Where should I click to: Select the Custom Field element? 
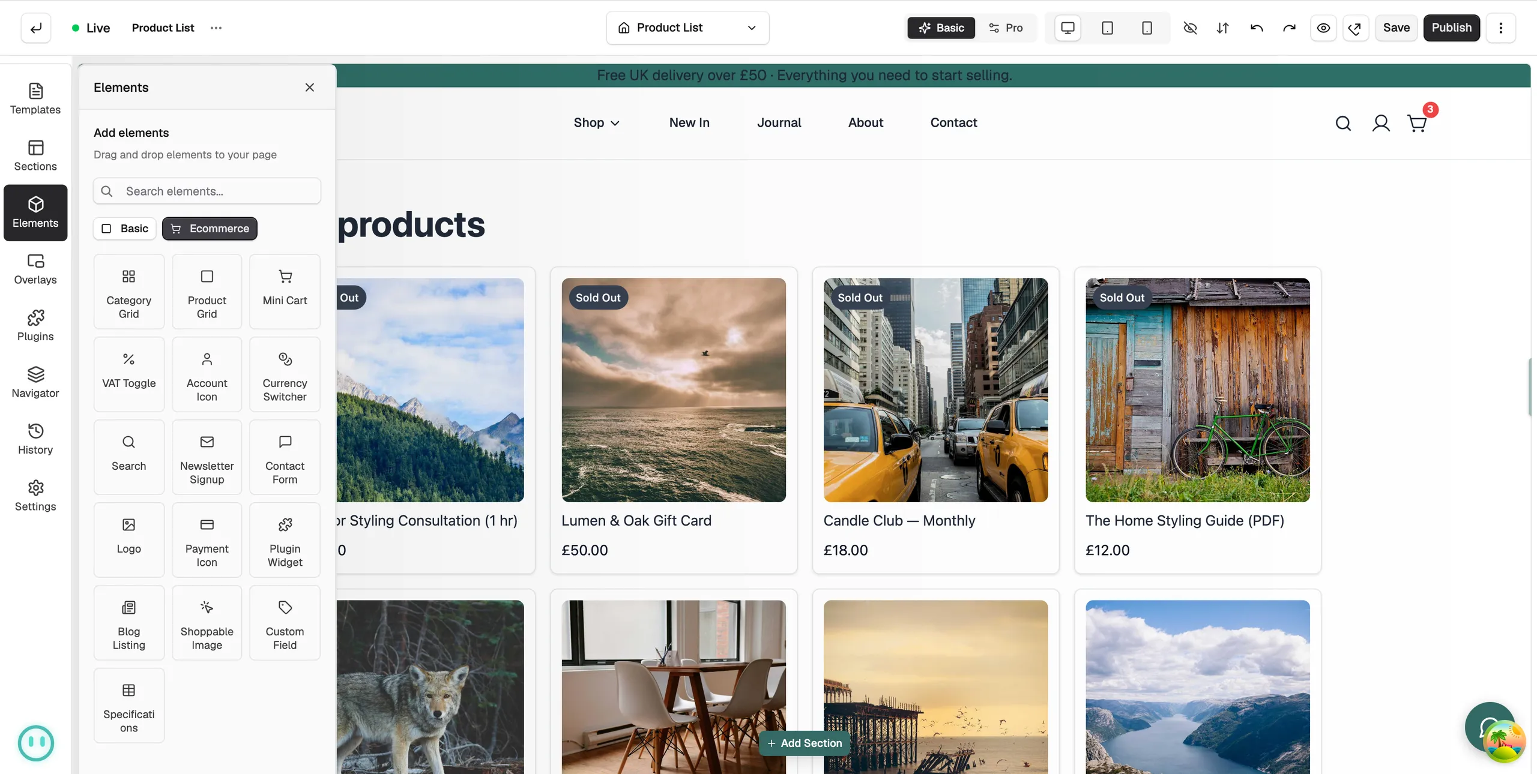point(285,623)
